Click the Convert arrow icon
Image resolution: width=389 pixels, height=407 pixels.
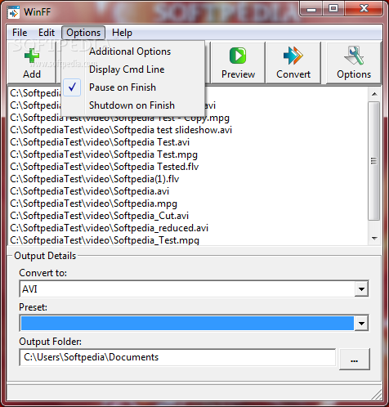(293, 56)
